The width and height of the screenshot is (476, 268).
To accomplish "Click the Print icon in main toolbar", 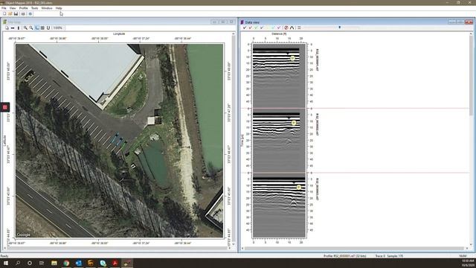I will [23, 14].
